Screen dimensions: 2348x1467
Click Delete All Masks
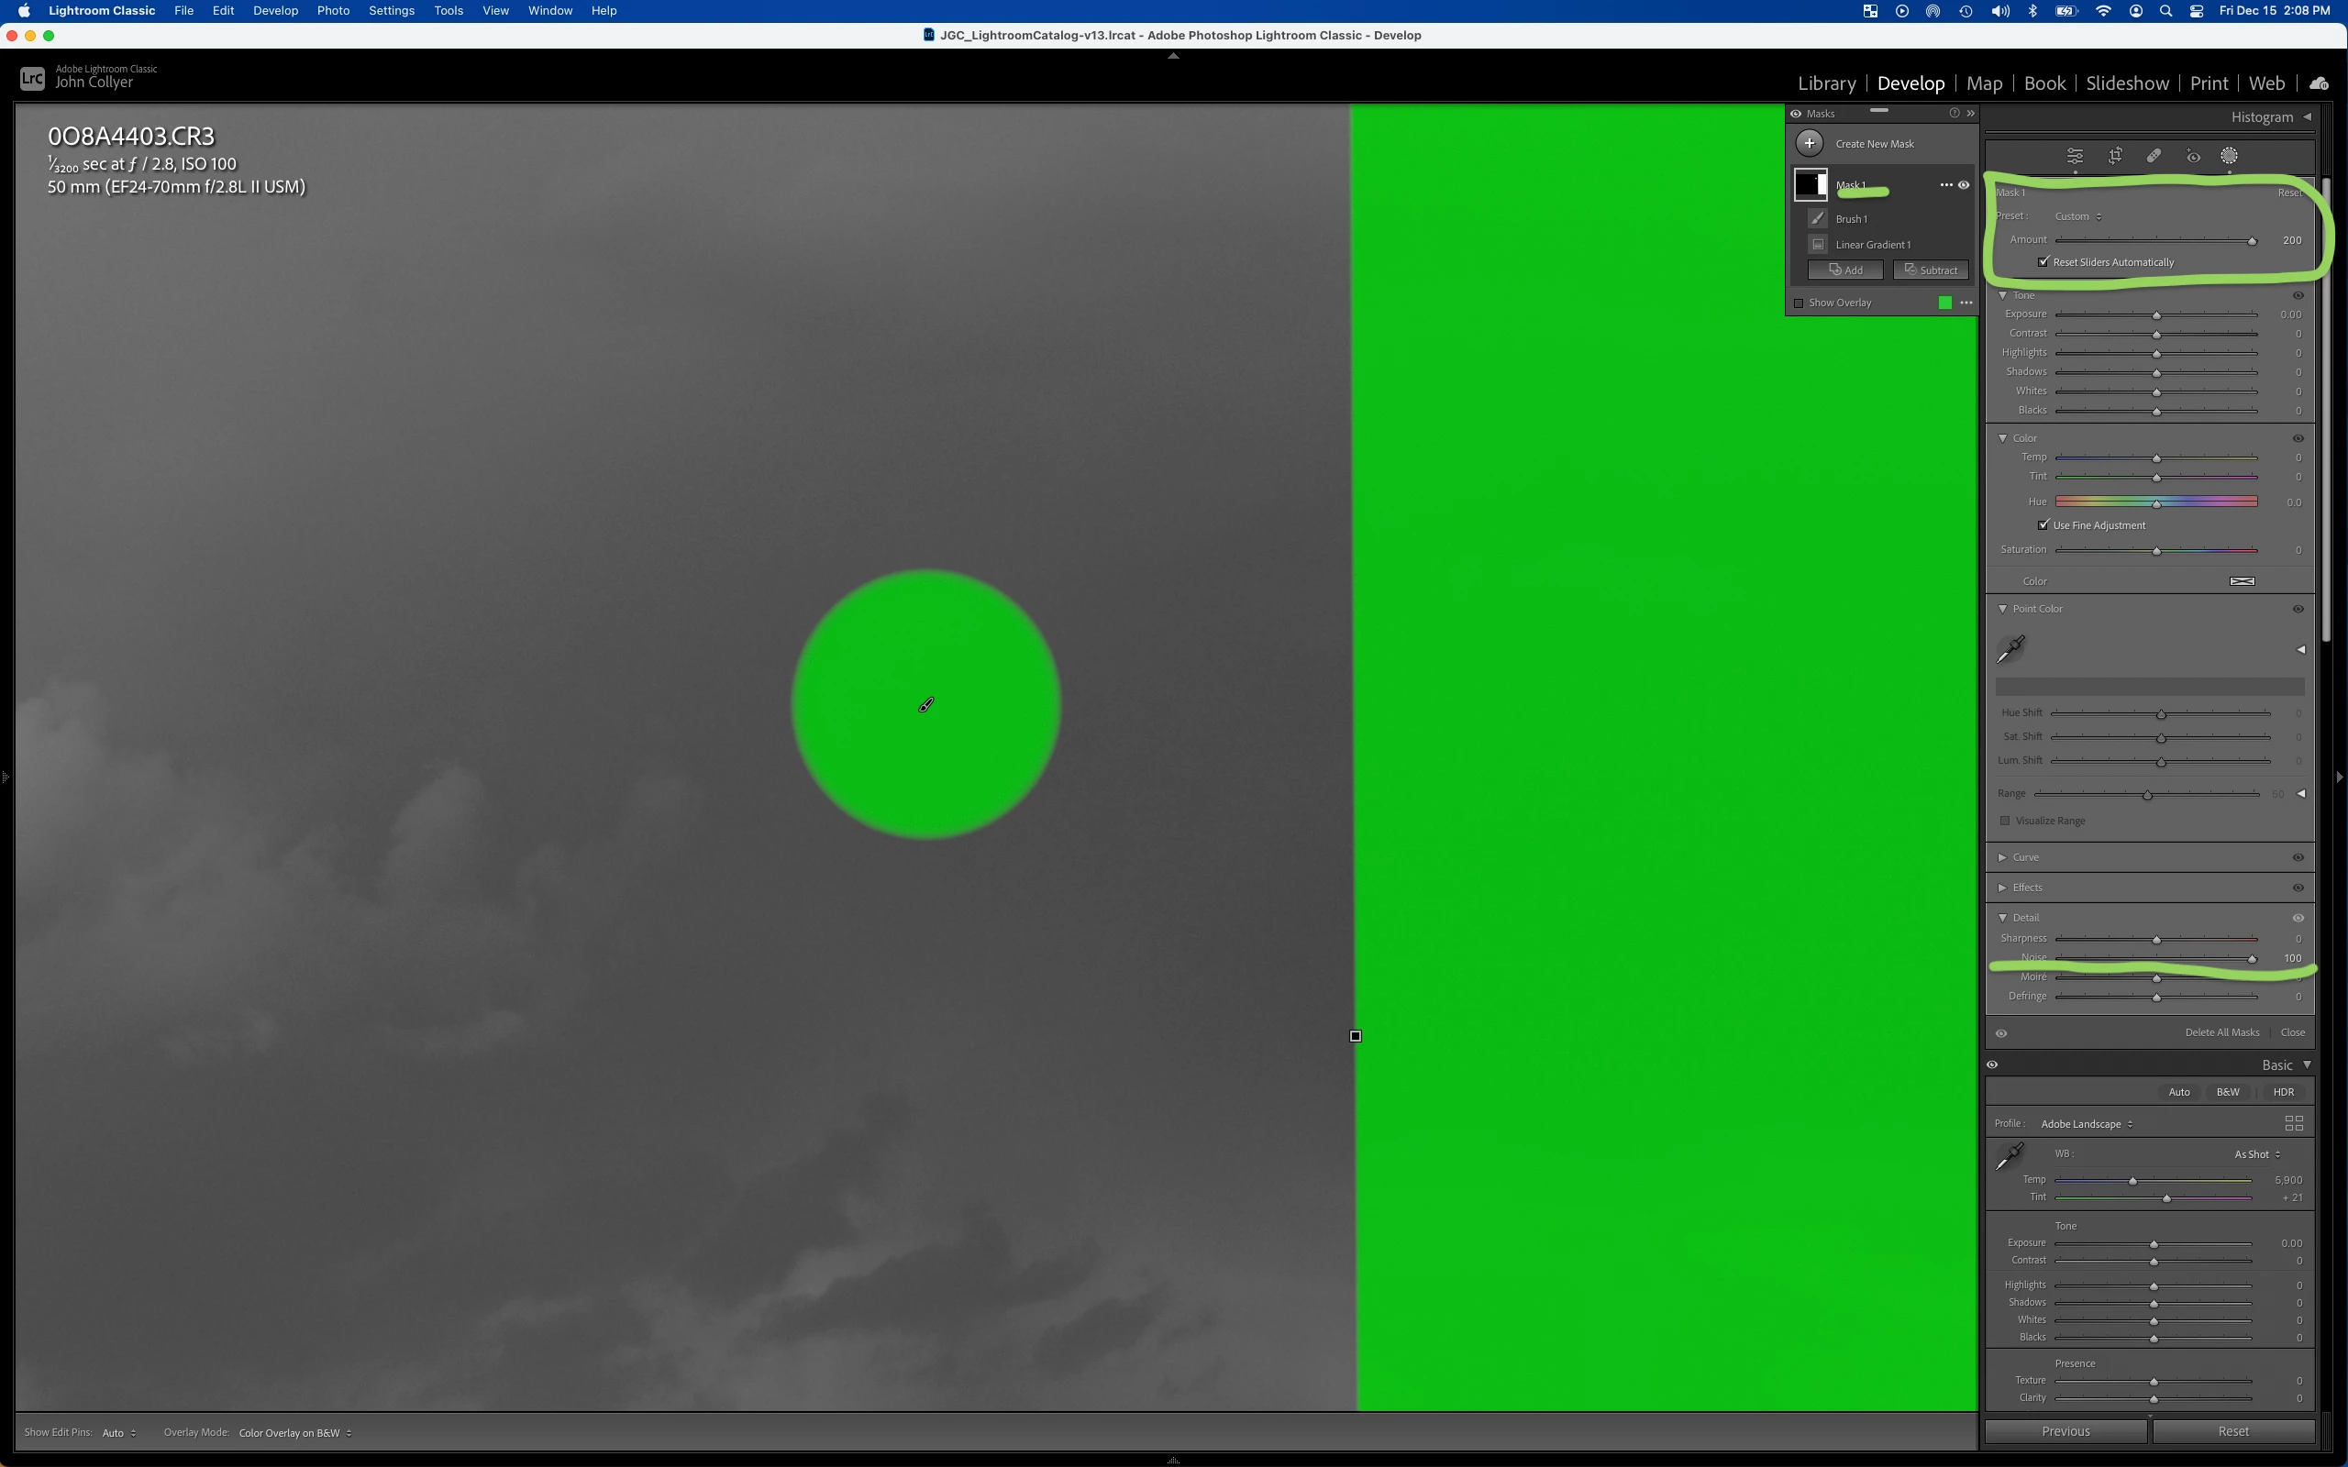tap(2221, 1032)
